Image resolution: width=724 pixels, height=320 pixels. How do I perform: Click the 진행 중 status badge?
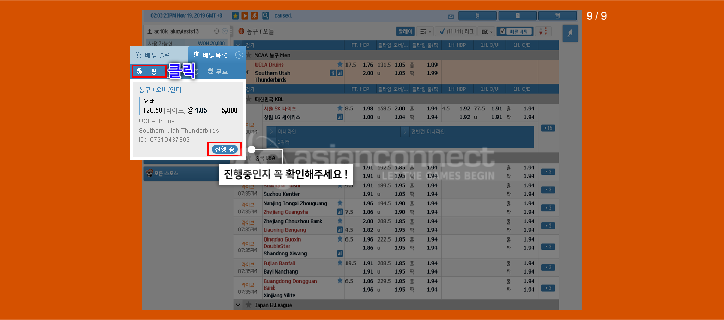224,149
